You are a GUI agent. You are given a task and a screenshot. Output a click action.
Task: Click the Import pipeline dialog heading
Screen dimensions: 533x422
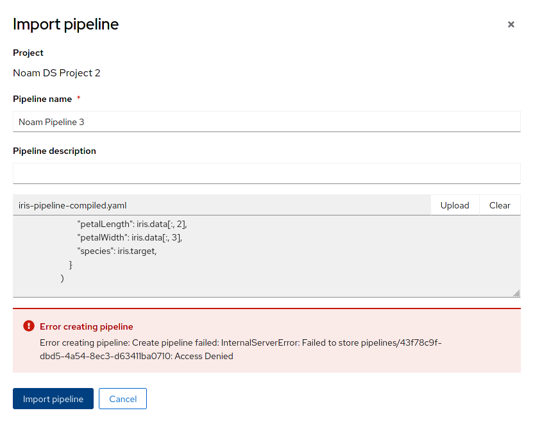point(66,24)
